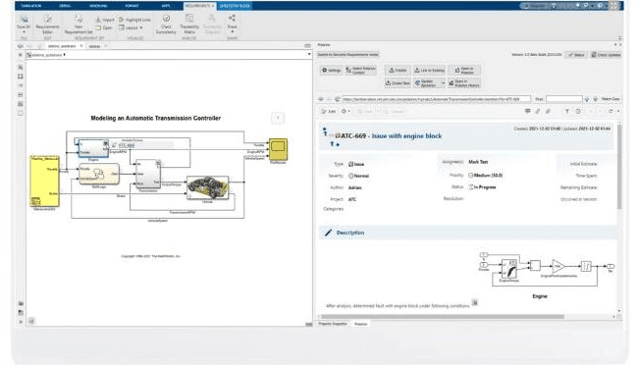Click the Check Updates button
The height and width of the screenshot is (365, 636).
[x=606, y=55]
